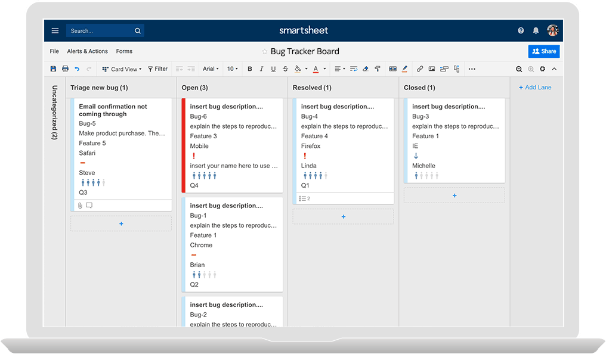Insert a hyperlink with the link icon

point(420,69)
